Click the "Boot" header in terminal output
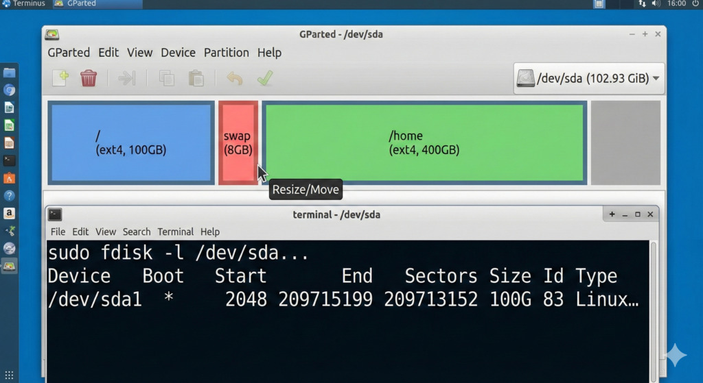703x383 pixels. click(163, 276)
